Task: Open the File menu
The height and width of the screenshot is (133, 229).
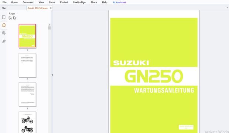Action: (4, 2)
